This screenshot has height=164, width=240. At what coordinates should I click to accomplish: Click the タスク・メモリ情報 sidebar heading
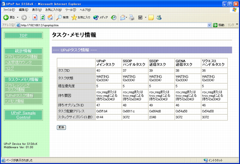pos(23,79)
